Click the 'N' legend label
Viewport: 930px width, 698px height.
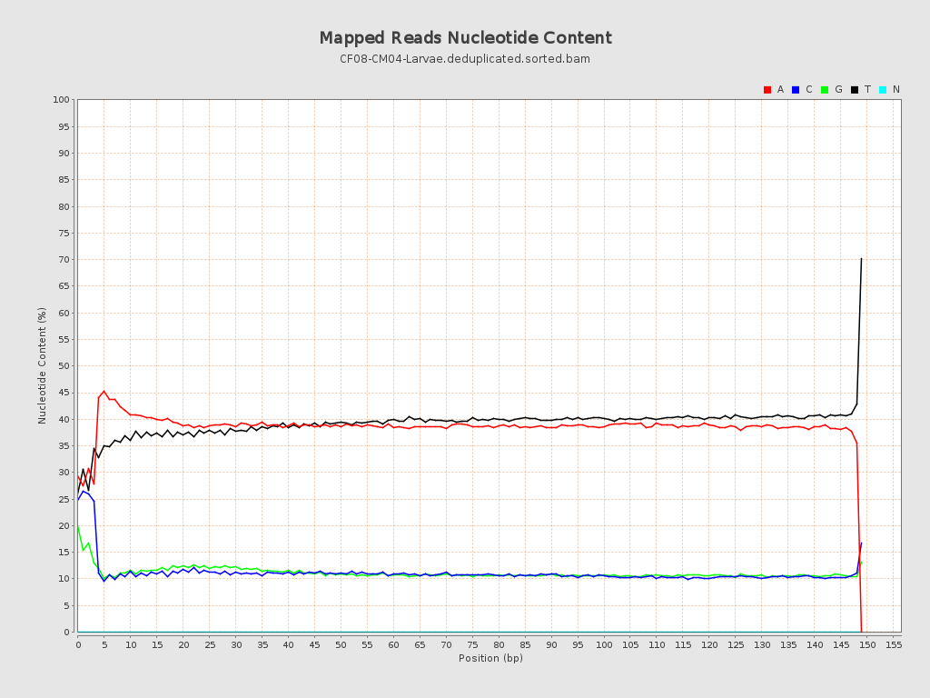click(896, 90)
